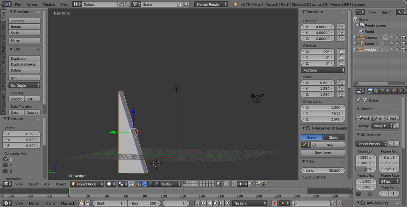
Task: Toggle the 3D manipulator widget icon
Action: (x=138, y=184)
